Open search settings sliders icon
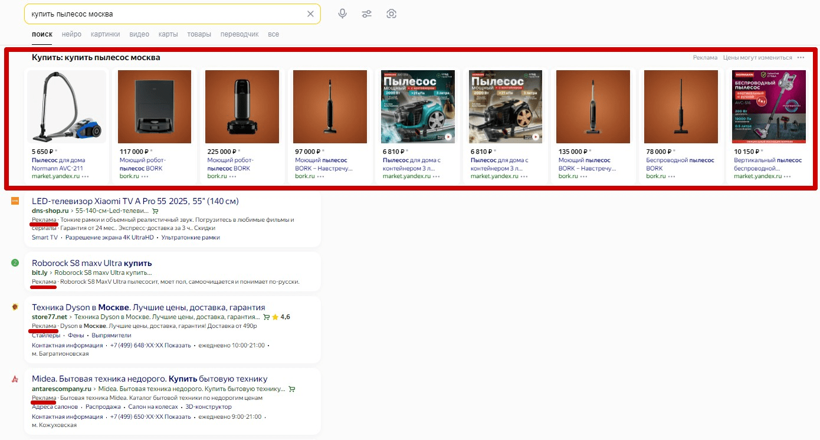 click(367, 14)
